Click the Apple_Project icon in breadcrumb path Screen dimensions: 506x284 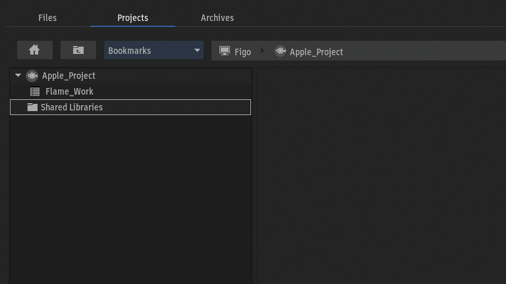[x=281, y=51]
